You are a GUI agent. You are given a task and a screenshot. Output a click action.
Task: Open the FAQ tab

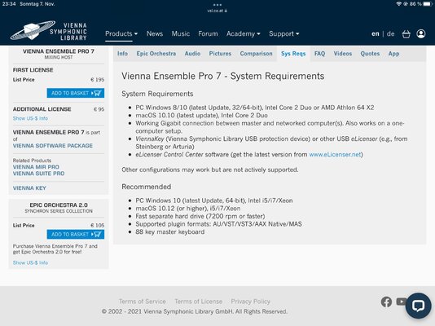tap(319, 54)
